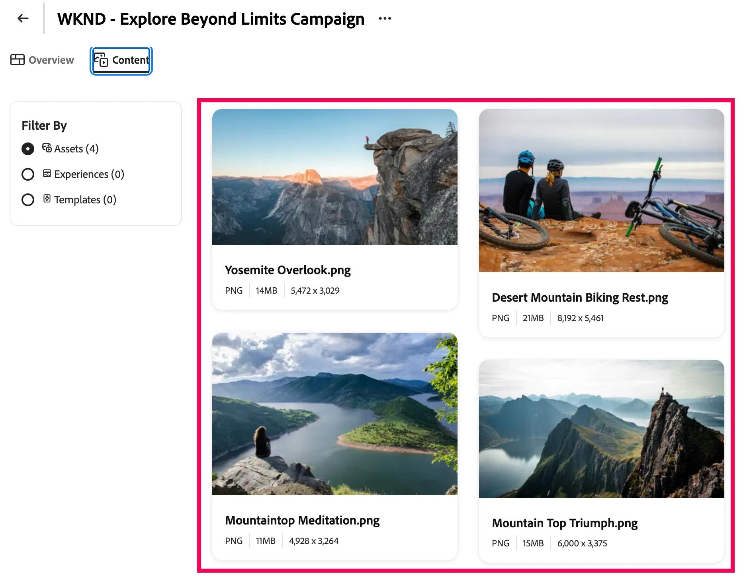Image resolution: width=751 pixels, height=581 pixels.
Task: Click the Assets (4) filter label
Action: [x=76, y=149]
